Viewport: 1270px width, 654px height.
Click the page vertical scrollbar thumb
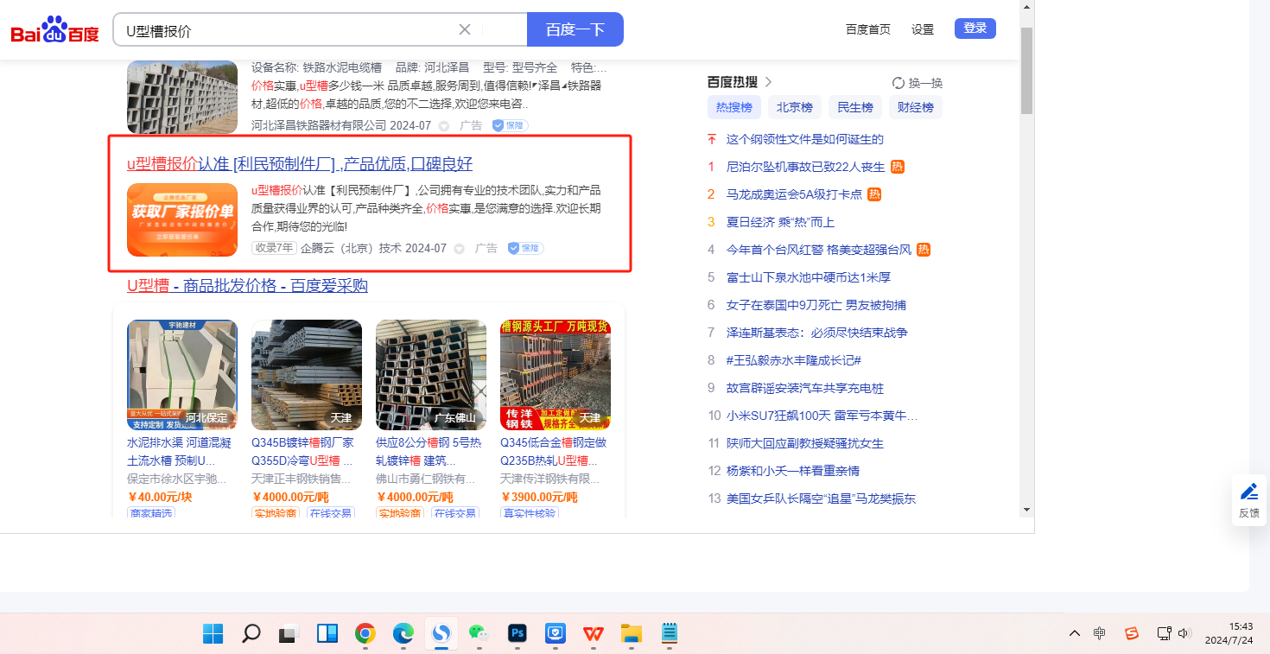1026,69
